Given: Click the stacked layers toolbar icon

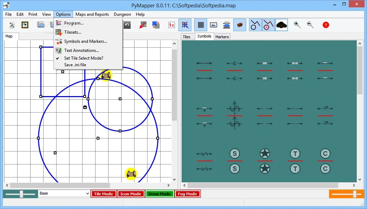Looking at the screenshot, I should coord(227,25).
